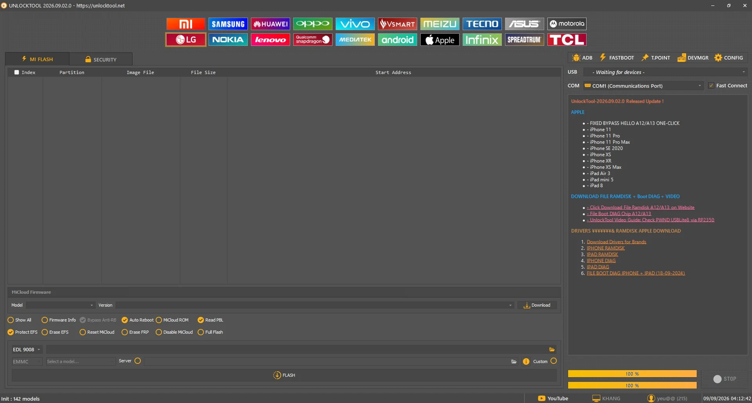Open the YouTube status bar link
752x403 pixels.
(553, 398)
